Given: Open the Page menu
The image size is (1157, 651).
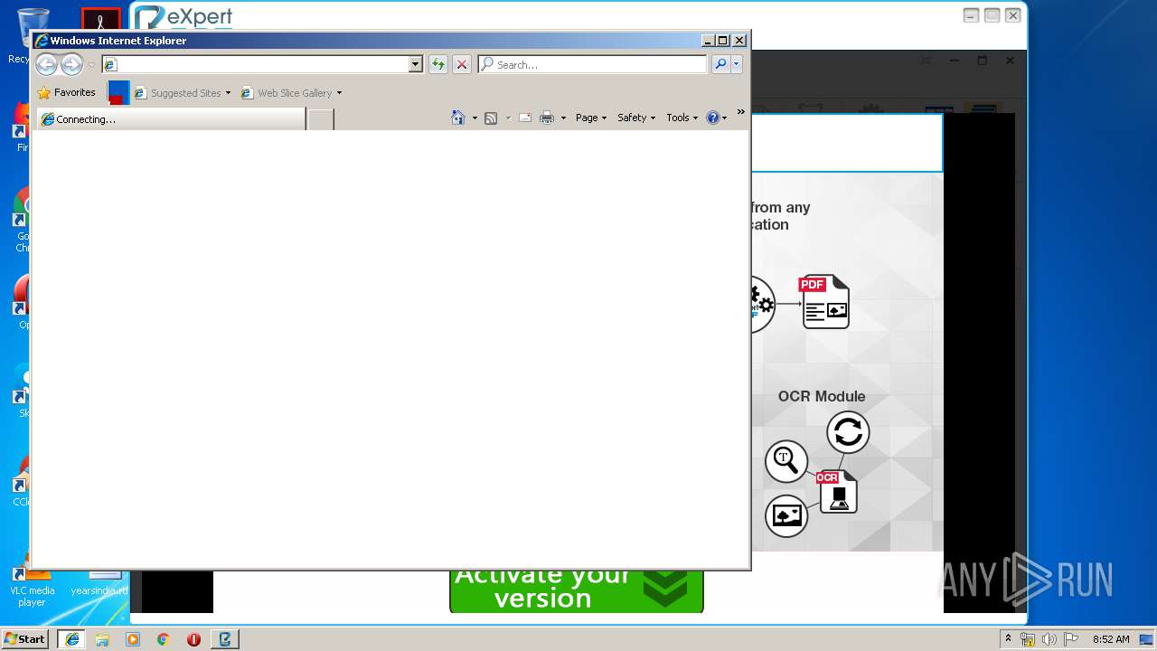Looking at the screenshot, I should click(591, 118).
